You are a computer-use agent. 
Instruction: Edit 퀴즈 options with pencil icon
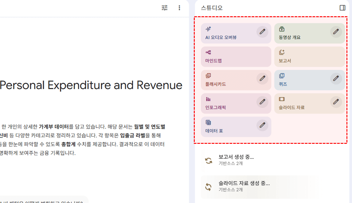pyautogui.click(x=336, y=79)
